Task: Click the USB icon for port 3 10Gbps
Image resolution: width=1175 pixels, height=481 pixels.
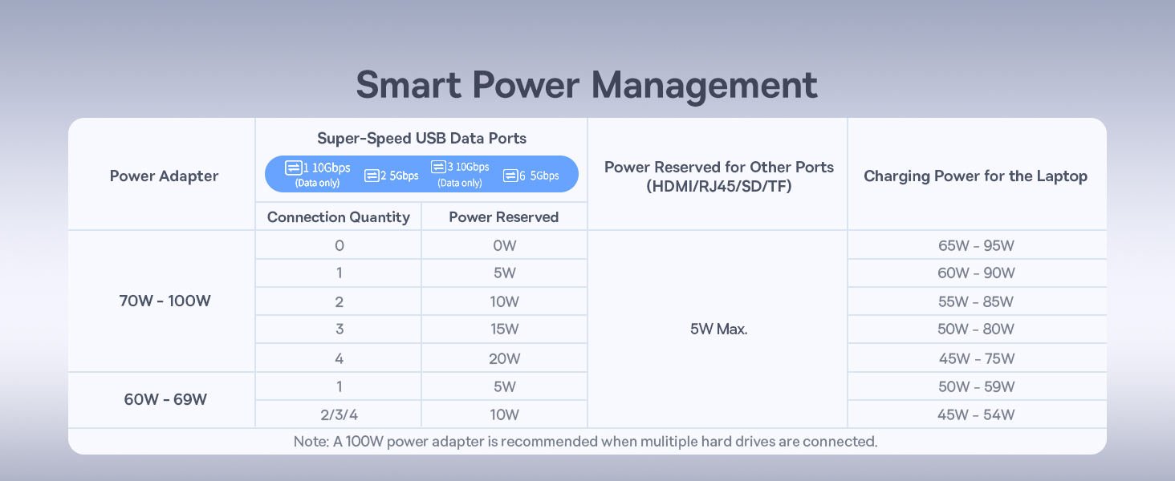Action: pyautogui.click(x=438, y=168)
